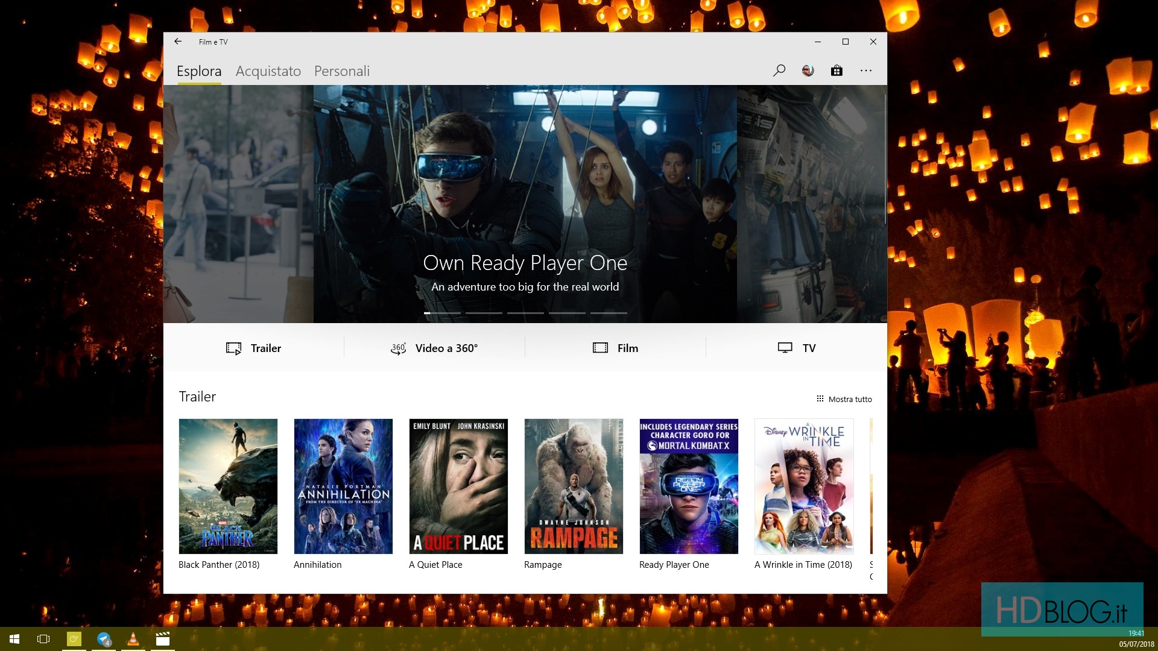Click the 'Black Panther (2018)' title text
Image resolution: width=1158 pixels, height=651 pixels.
click(x=219, y=565)
